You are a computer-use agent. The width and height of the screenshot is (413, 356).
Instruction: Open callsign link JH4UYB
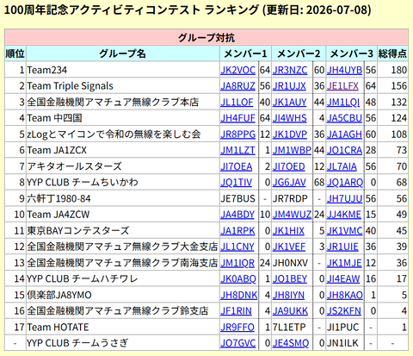click(344, 70)
